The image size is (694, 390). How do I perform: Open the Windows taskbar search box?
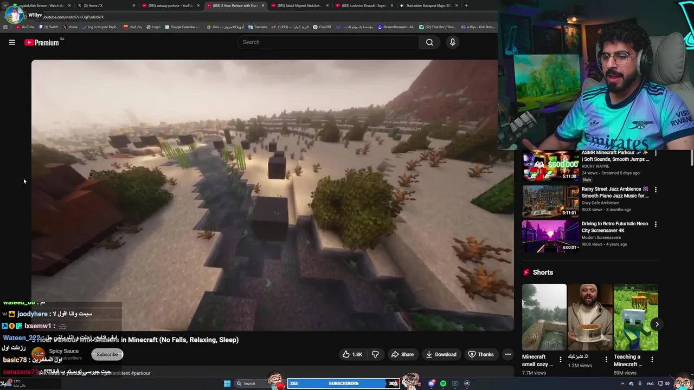coord(251,383)
